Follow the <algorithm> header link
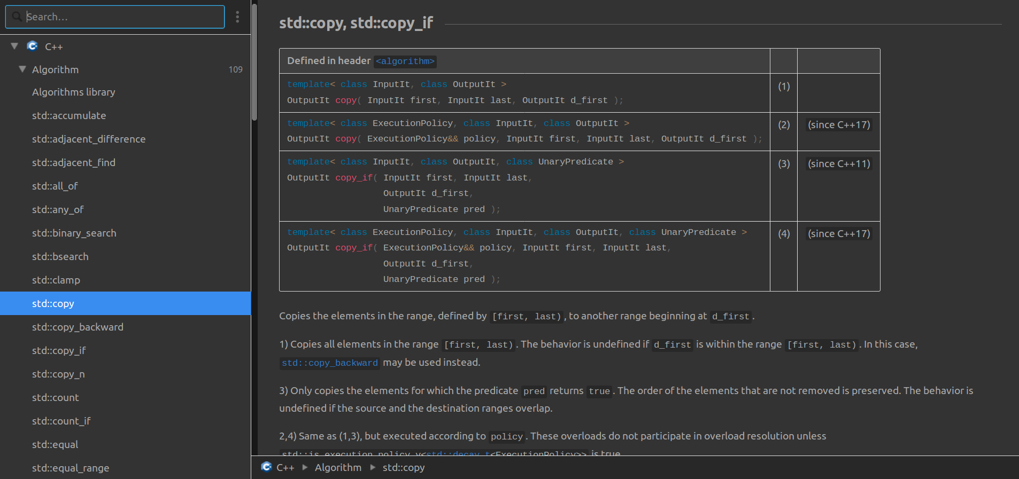 405,61
